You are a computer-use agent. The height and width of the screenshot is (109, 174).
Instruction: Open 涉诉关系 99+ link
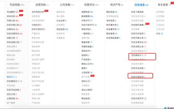13,16
